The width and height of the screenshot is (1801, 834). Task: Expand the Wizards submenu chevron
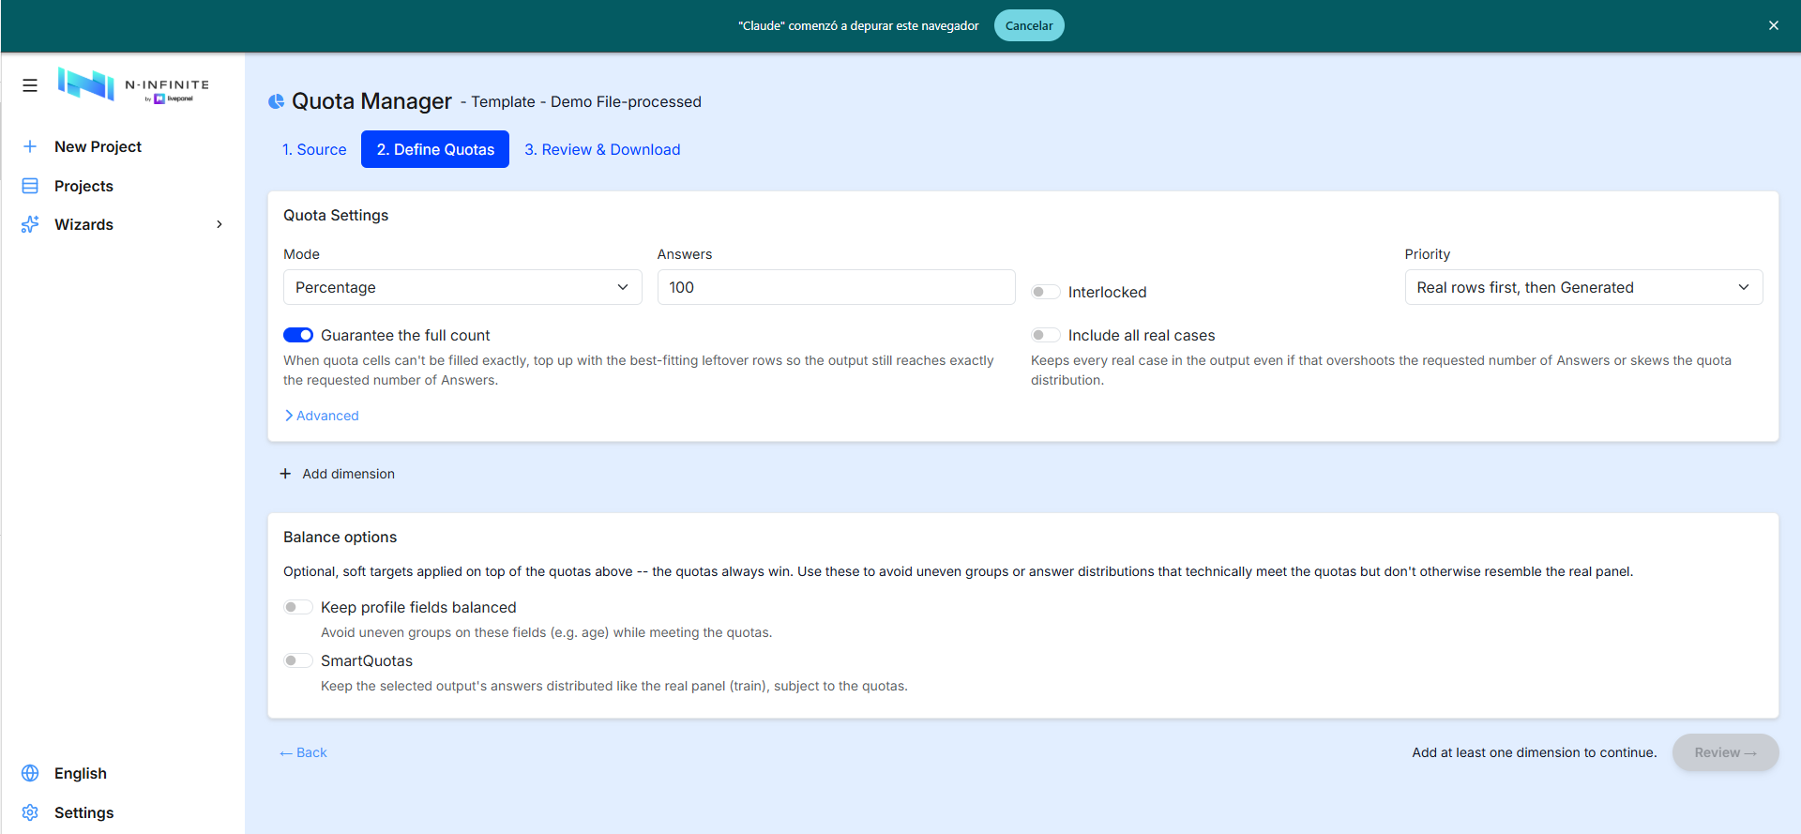pyautogui.click(x=219, y=224)
